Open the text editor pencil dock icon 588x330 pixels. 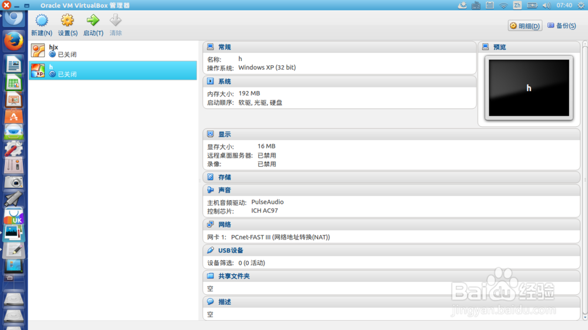click(14, 250)
